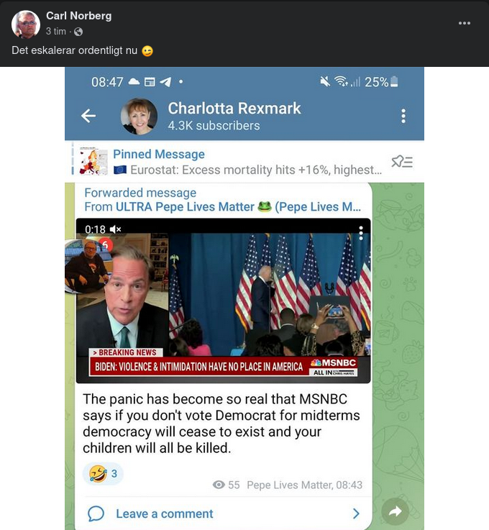Image resolution: width=489 pixels, height=530 pixels.
Task: Play the MSNBC breaking news video
Action: 223,301
